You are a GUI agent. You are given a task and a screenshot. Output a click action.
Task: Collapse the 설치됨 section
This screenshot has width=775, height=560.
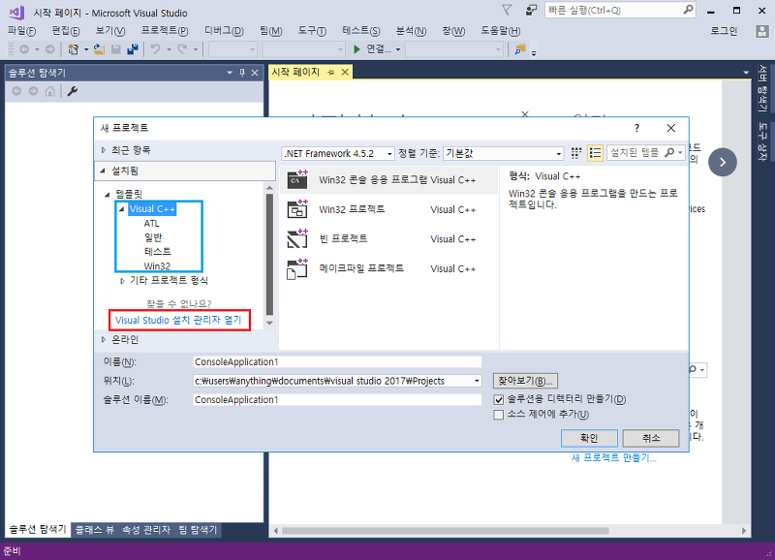click(x=103, y=171)
